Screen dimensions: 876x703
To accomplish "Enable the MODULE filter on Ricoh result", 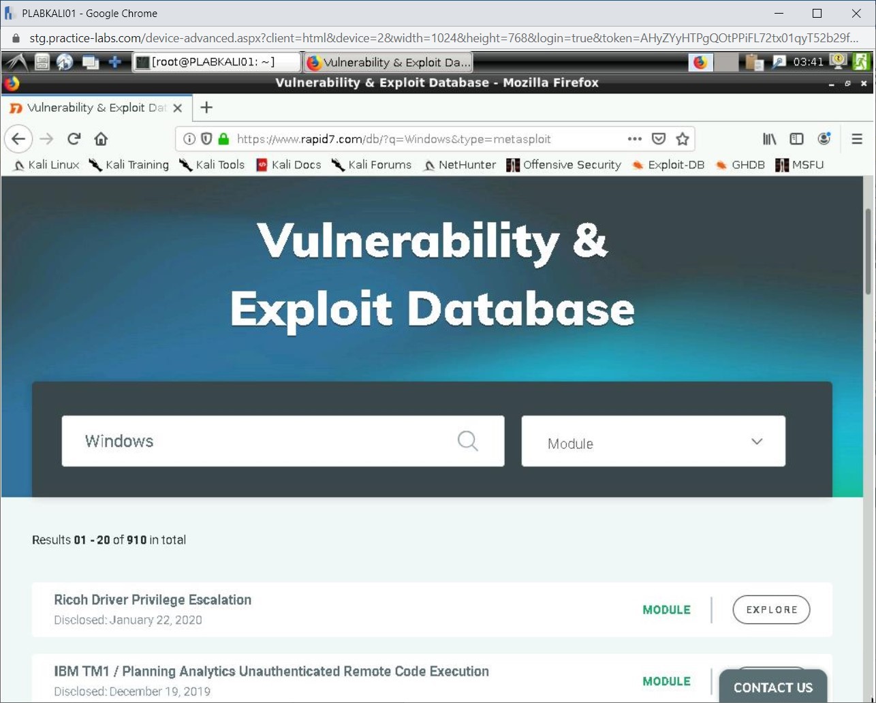I will click(x=666, y=610).
